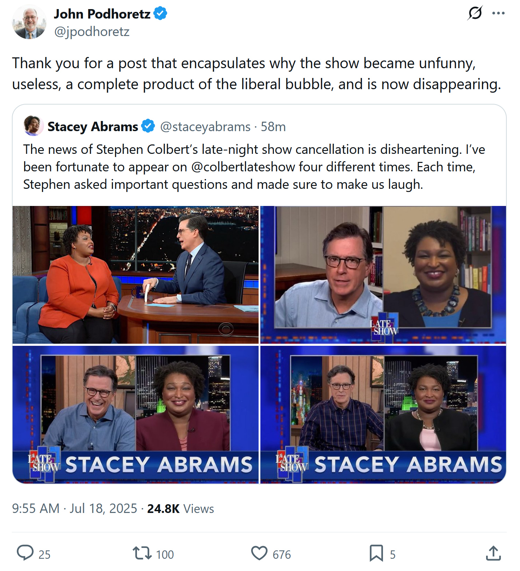Open John Podhoretz's profile picture
520x571 pixels.
point(29,22)
